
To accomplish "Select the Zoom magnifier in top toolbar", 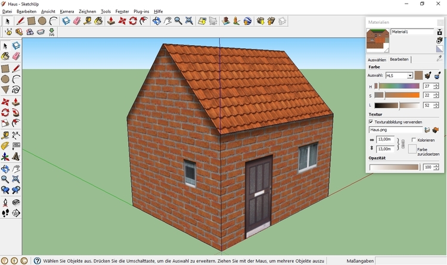I will point(178,21).
